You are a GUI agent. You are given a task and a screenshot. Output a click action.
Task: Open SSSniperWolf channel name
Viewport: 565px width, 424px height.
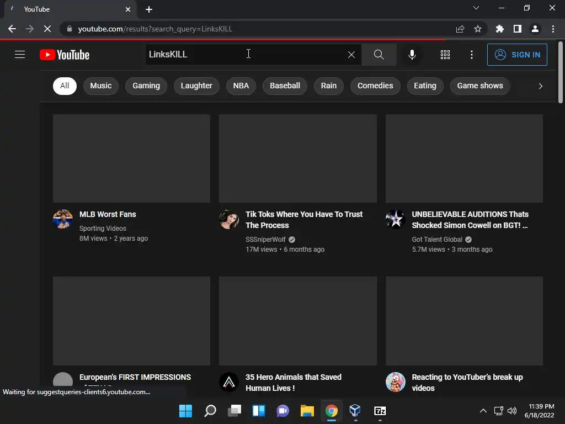pos(265,240)
